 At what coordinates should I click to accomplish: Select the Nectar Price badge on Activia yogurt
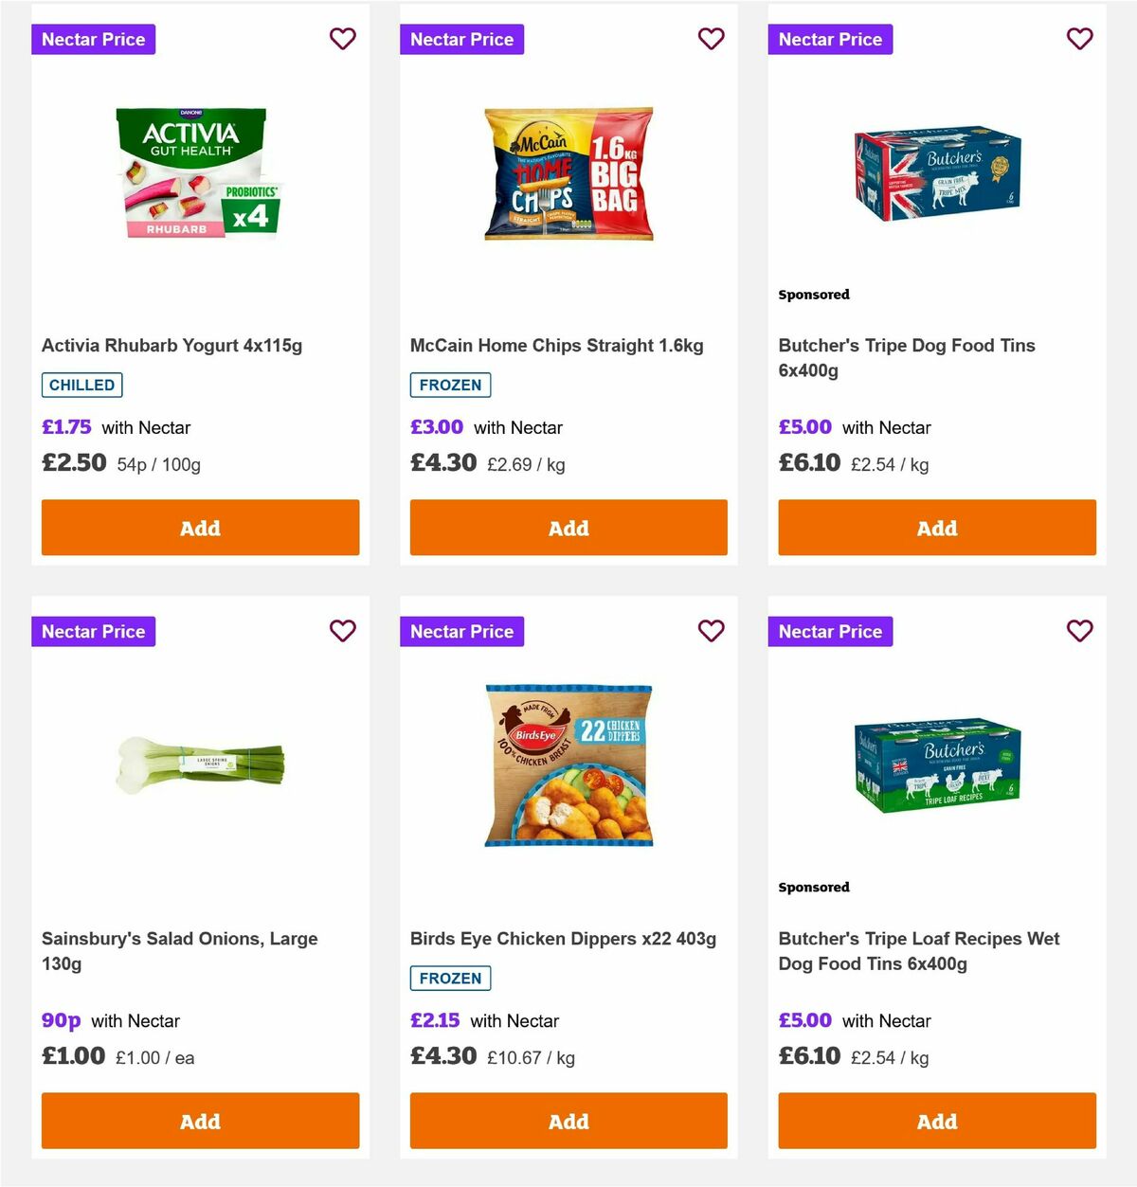[x=93, y=39]
